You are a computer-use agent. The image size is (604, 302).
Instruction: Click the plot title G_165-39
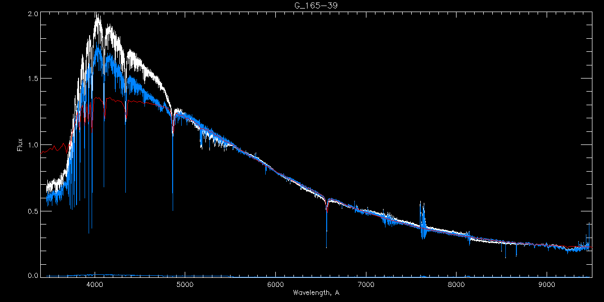pyautogui.click(x=316, y=5)
